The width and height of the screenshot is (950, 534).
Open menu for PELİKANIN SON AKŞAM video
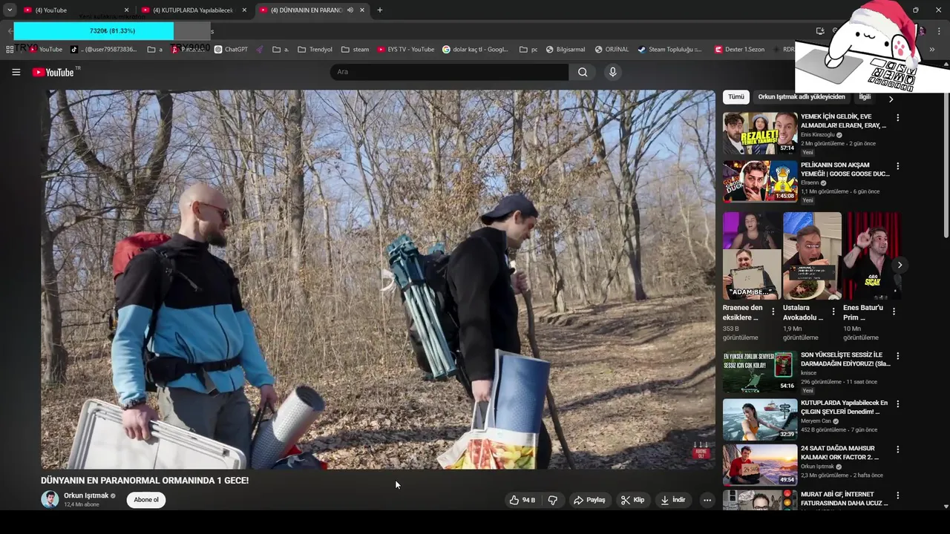coord(897,166)
